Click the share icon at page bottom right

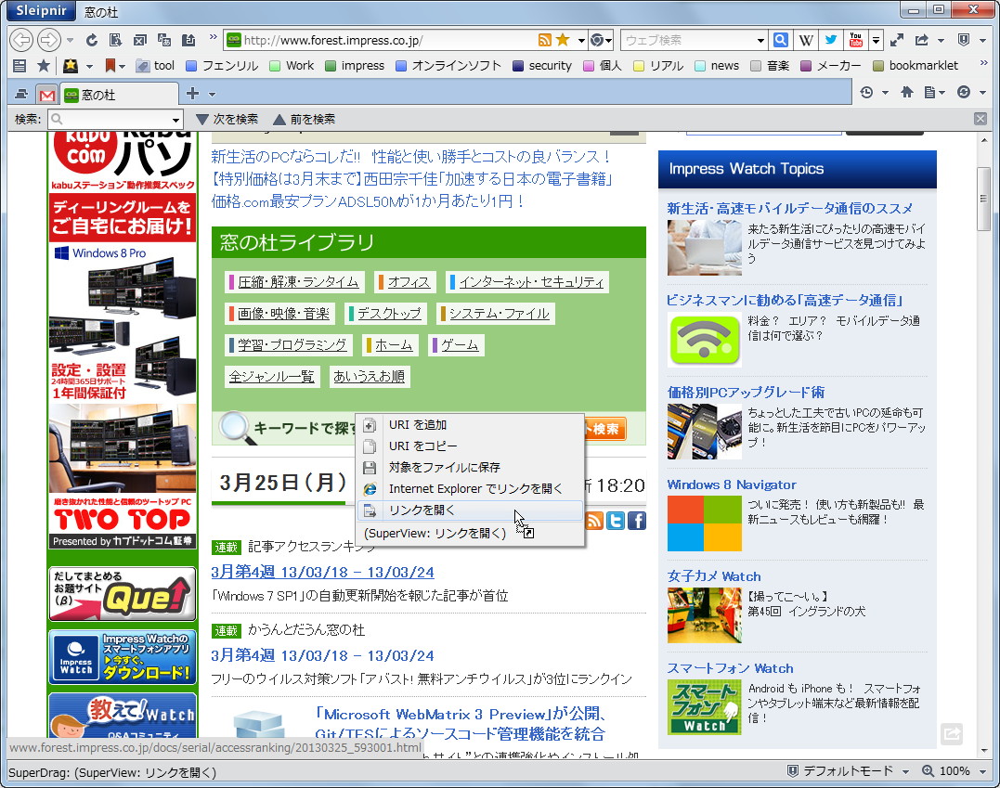tap(952, 734)
